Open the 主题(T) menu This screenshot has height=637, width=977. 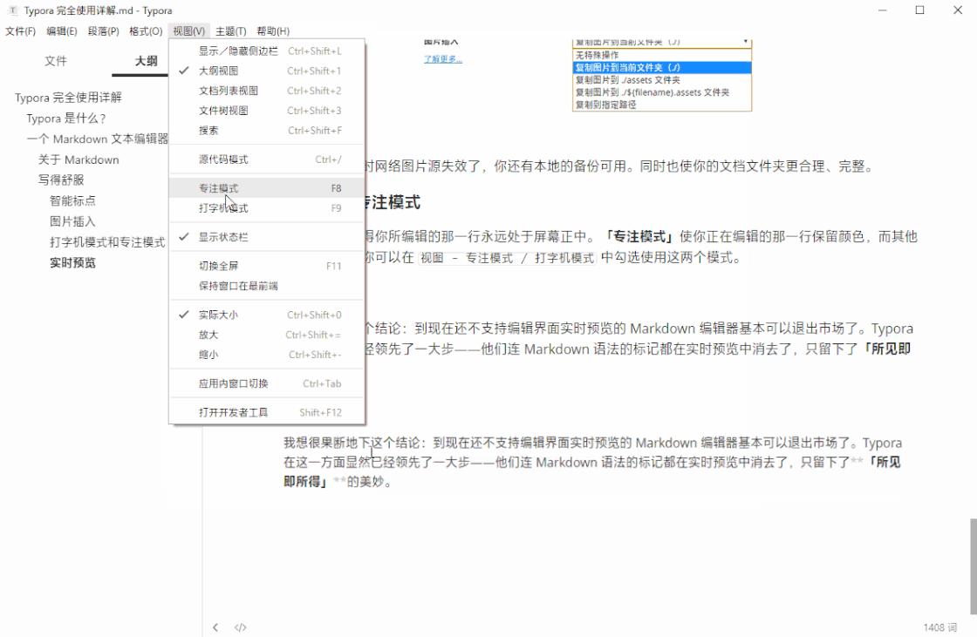pos(230,31)
